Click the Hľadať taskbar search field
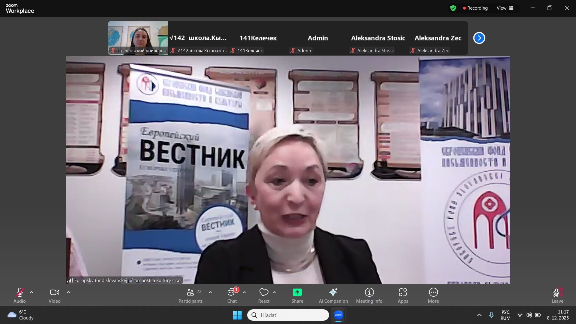The width and height of the screenshot is (576, 324). [288, 315]
